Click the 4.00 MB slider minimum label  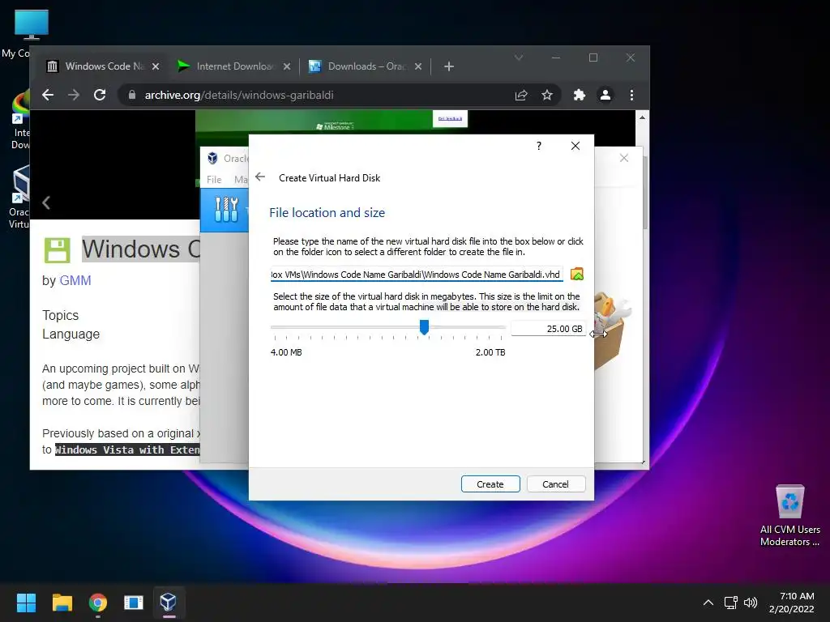286,352
